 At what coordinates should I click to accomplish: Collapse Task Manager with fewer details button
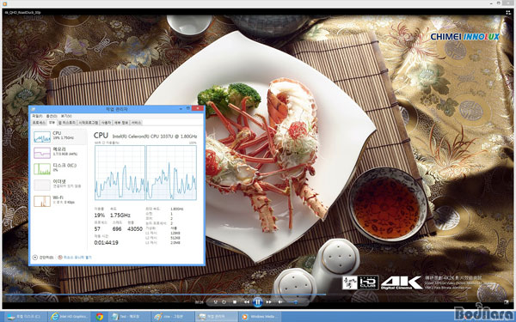(43, 258)
